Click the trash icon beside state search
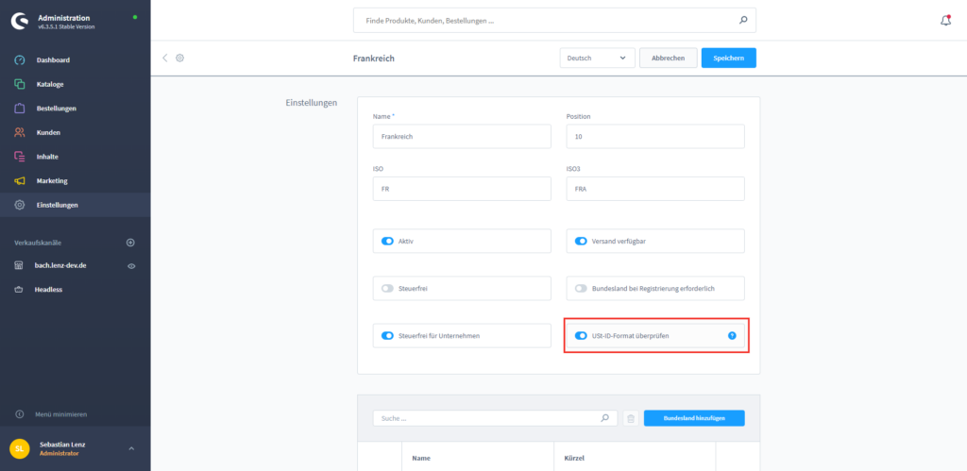Viewport: 967px width, 471px height. click(x=631, y=417)
